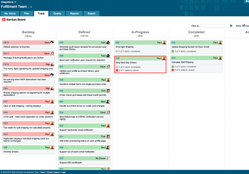Open the Reports tab
Viewport: 249px width, 174px height.
point(74,13)
